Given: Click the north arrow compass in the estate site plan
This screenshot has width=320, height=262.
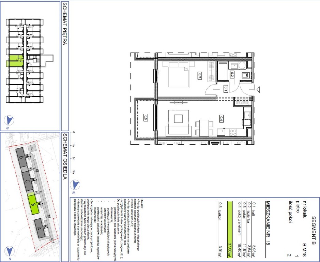Looking at the screenshot, I should tap(10, 251).
